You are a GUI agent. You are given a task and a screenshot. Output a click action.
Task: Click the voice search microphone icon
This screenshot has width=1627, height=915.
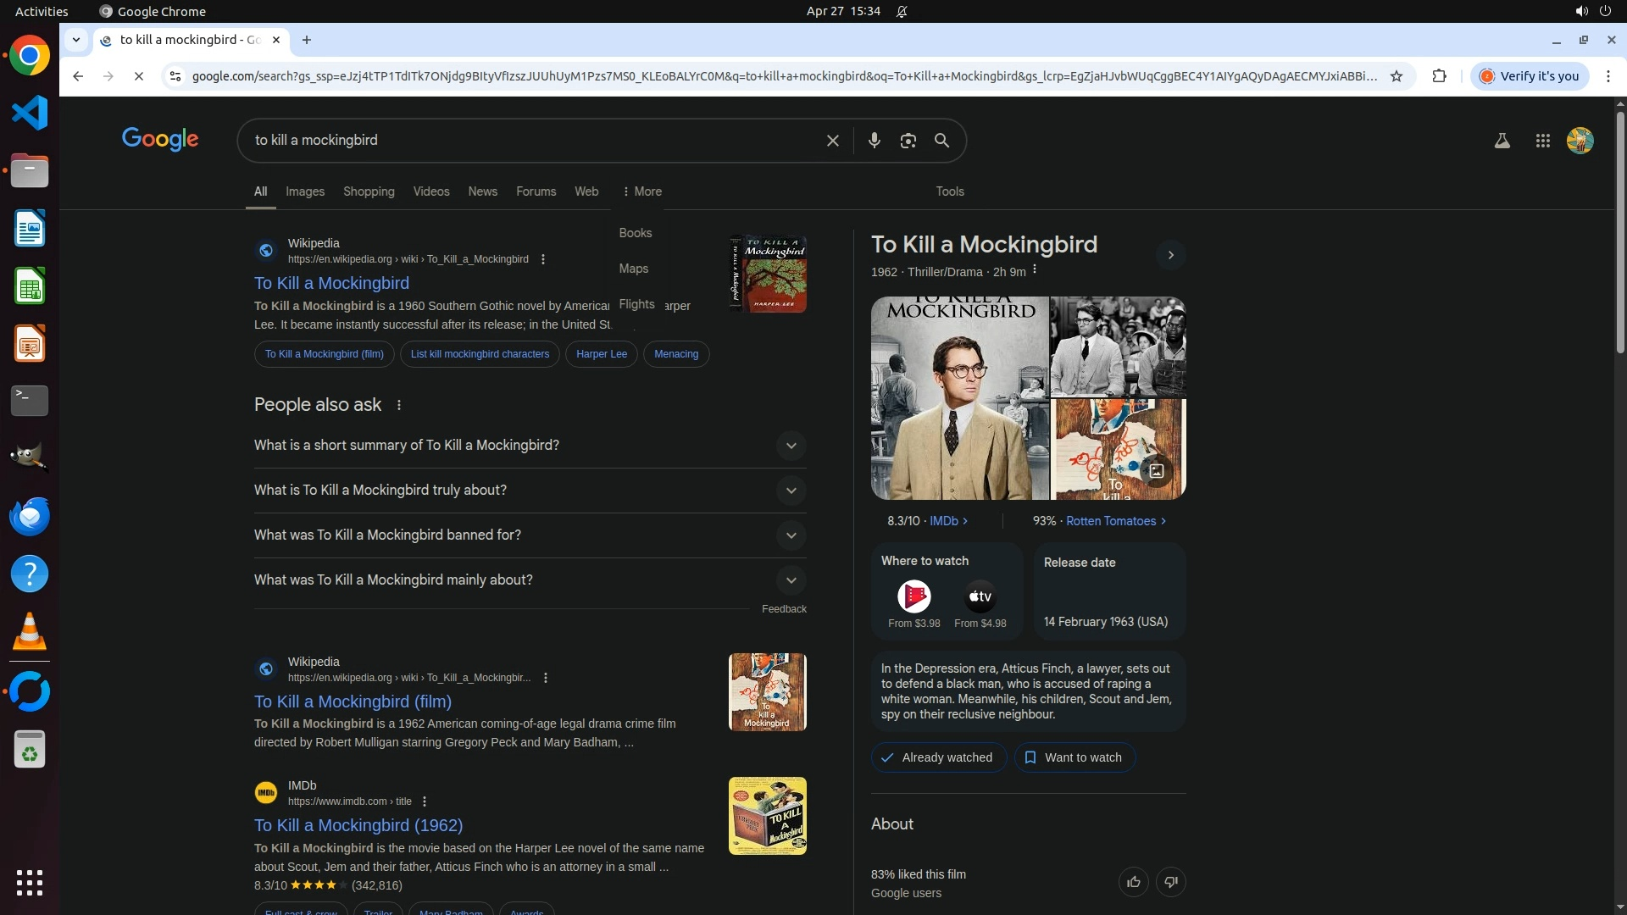[874, 141]
